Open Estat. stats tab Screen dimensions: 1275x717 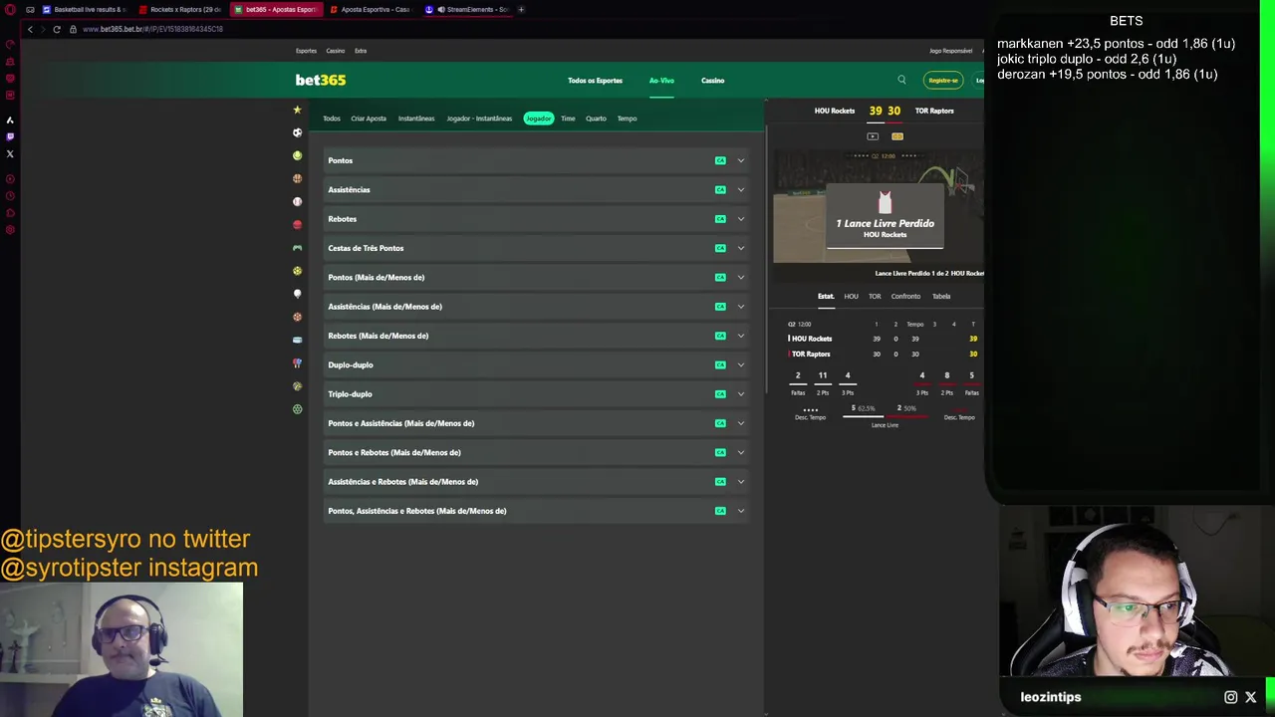tap(826, 296)
